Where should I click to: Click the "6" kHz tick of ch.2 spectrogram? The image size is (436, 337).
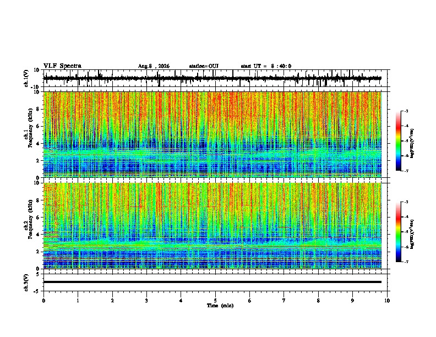click(x=39, y=218)
